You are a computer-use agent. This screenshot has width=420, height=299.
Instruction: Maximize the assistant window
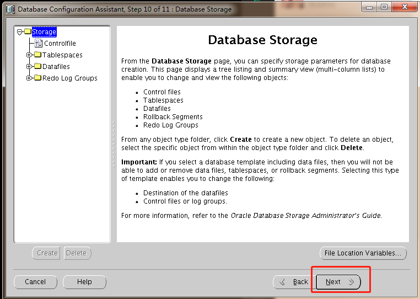(x=384, y=7)
